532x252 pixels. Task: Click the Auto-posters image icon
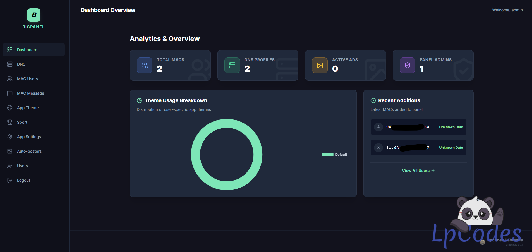pyautogui.click(x=10, y=151)
